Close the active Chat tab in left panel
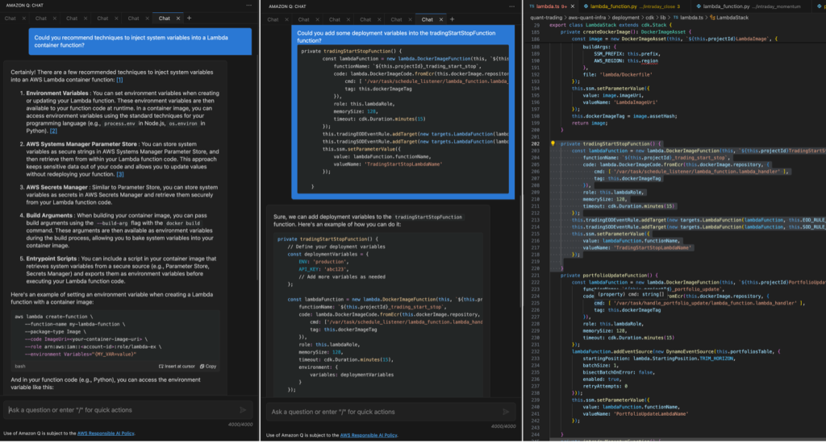 point(178,19)
